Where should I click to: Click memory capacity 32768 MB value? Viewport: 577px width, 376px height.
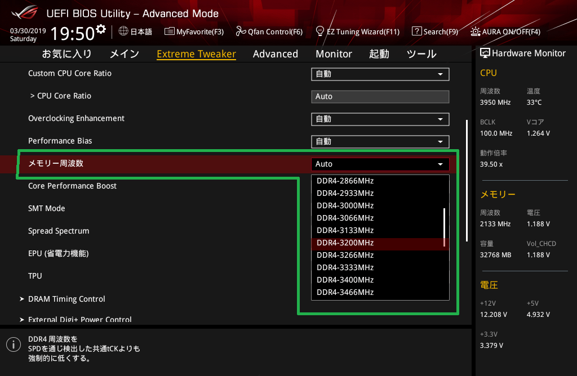tap(495, 255)
